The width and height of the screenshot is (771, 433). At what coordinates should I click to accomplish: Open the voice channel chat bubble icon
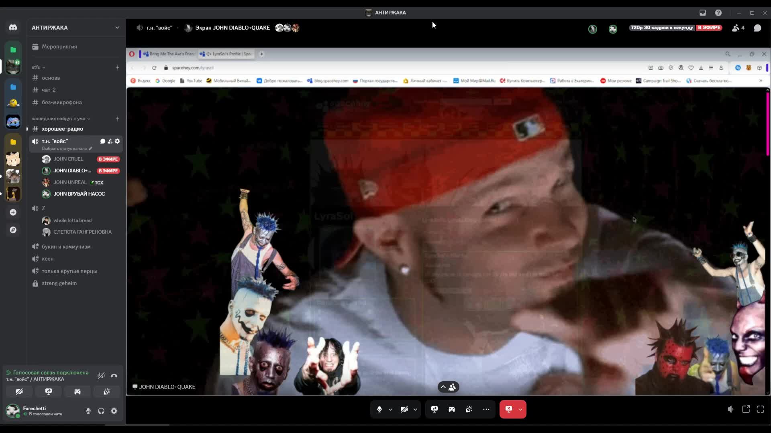tap(757, 28)
